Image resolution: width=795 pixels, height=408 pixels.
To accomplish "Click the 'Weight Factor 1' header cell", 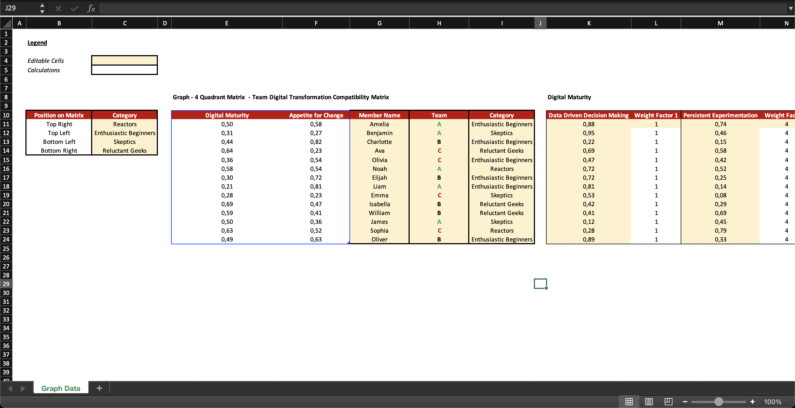I will (x=656, y=115).
